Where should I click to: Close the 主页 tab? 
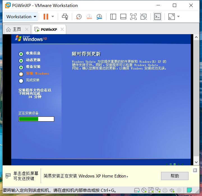tap(27, 29)
